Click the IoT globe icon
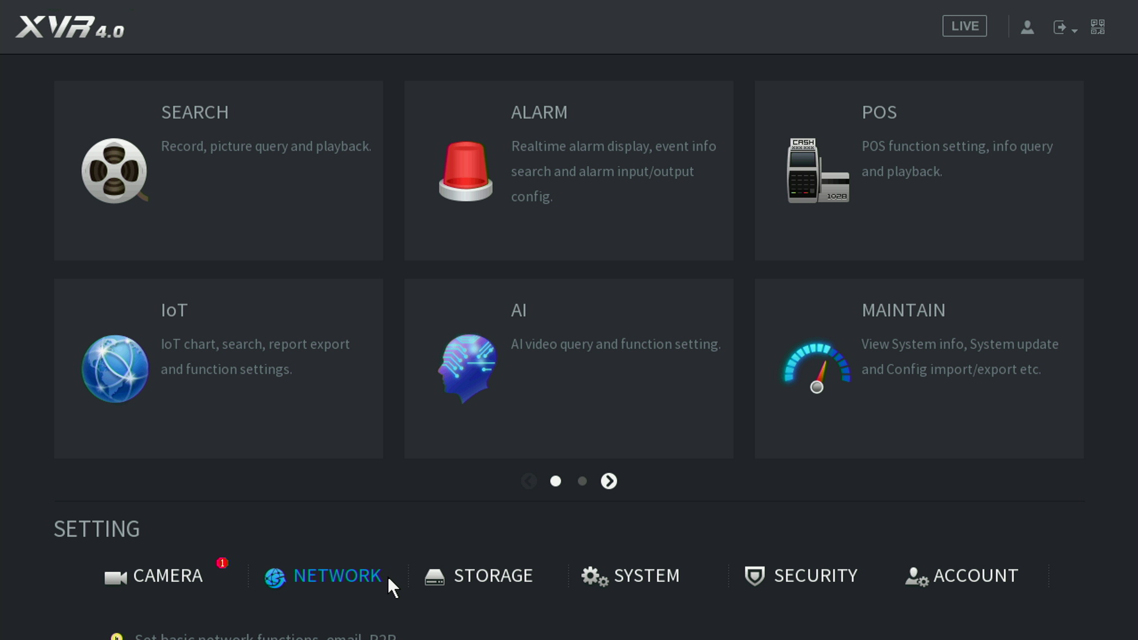 (x=115, y=368)
